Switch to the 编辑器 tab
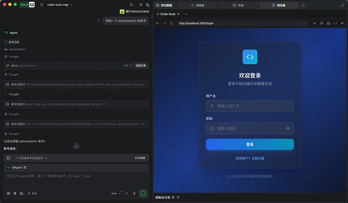 pyautogui.click(x=198, y=6)
